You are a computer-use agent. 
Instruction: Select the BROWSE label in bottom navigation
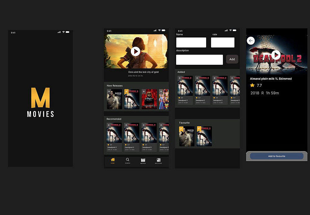143,164
